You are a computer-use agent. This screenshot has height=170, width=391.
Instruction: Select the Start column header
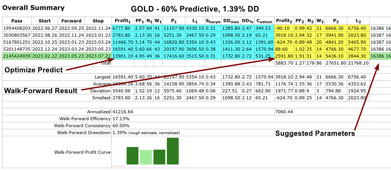[x=44, y=21]
